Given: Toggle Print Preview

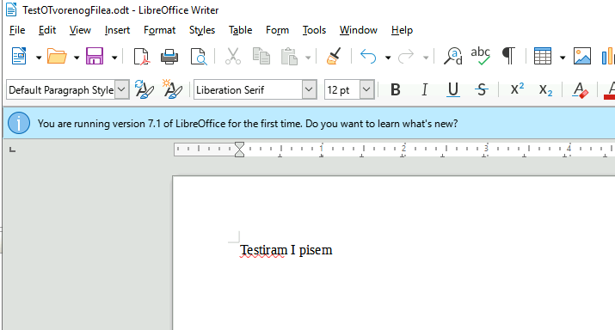Looking at the screenshot, I should point(199,57).
